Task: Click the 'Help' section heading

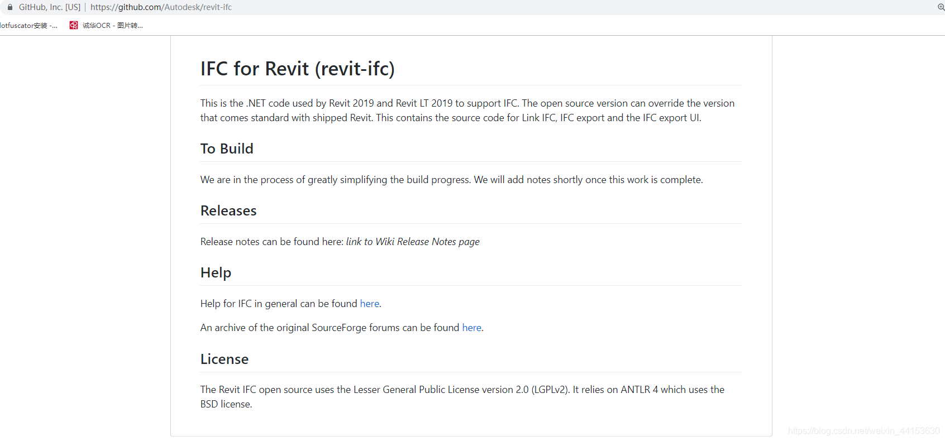Action: [216, 272]
